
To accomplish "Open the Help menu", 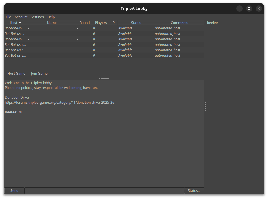I will pyautogui.click(x=51, y=17).
